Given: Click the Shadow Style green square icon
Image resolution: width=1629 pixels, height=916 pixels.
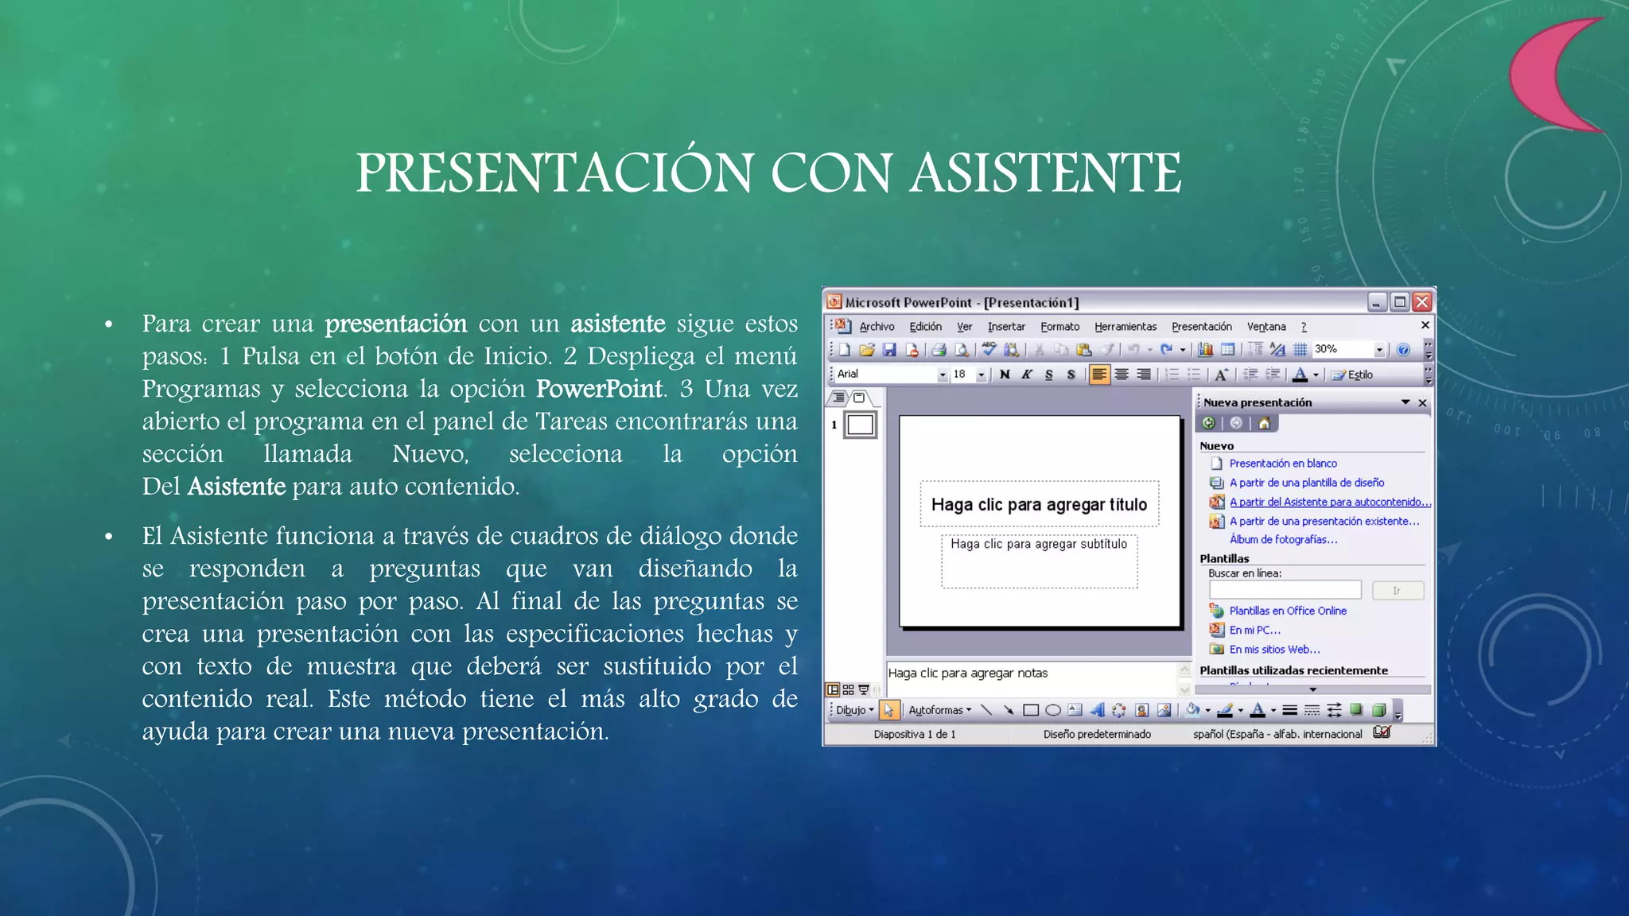Looking at the screenshot, I should click(1357, 710).
